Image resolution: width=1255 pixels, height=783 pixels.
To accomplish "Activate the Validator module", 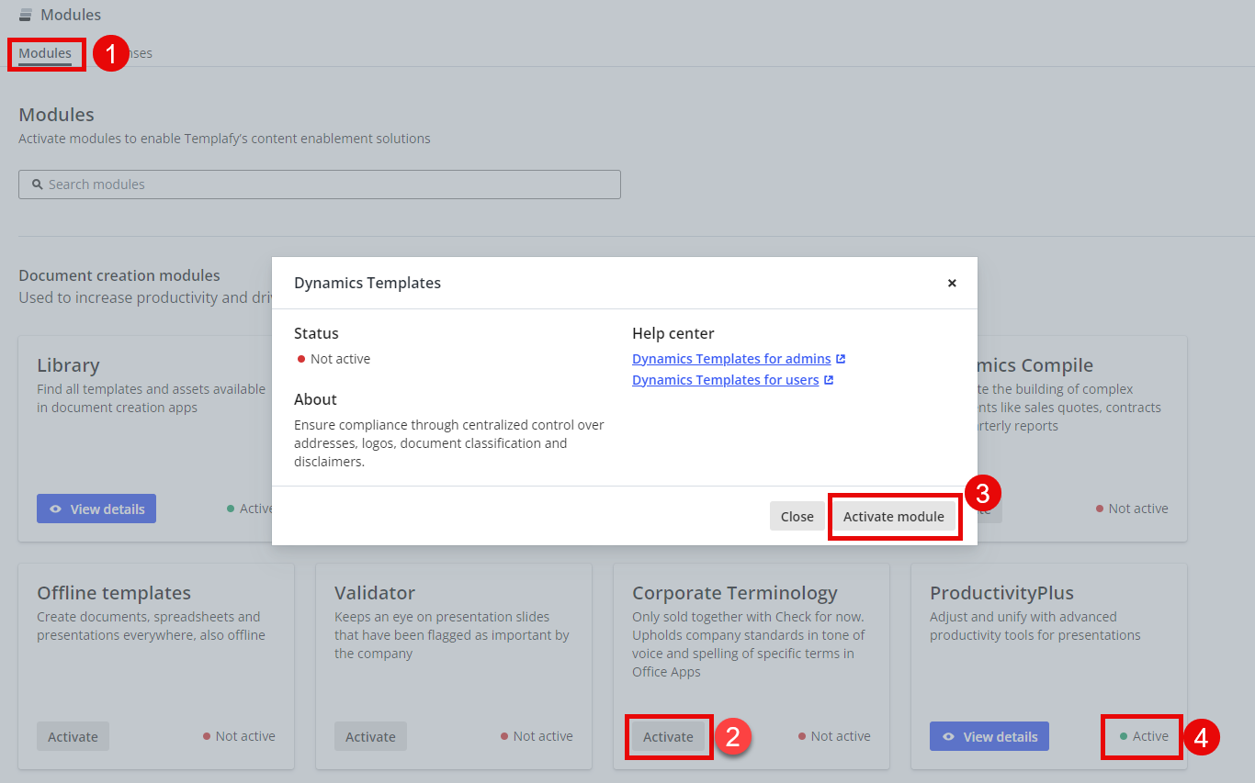I will click(x=370, y=736).
